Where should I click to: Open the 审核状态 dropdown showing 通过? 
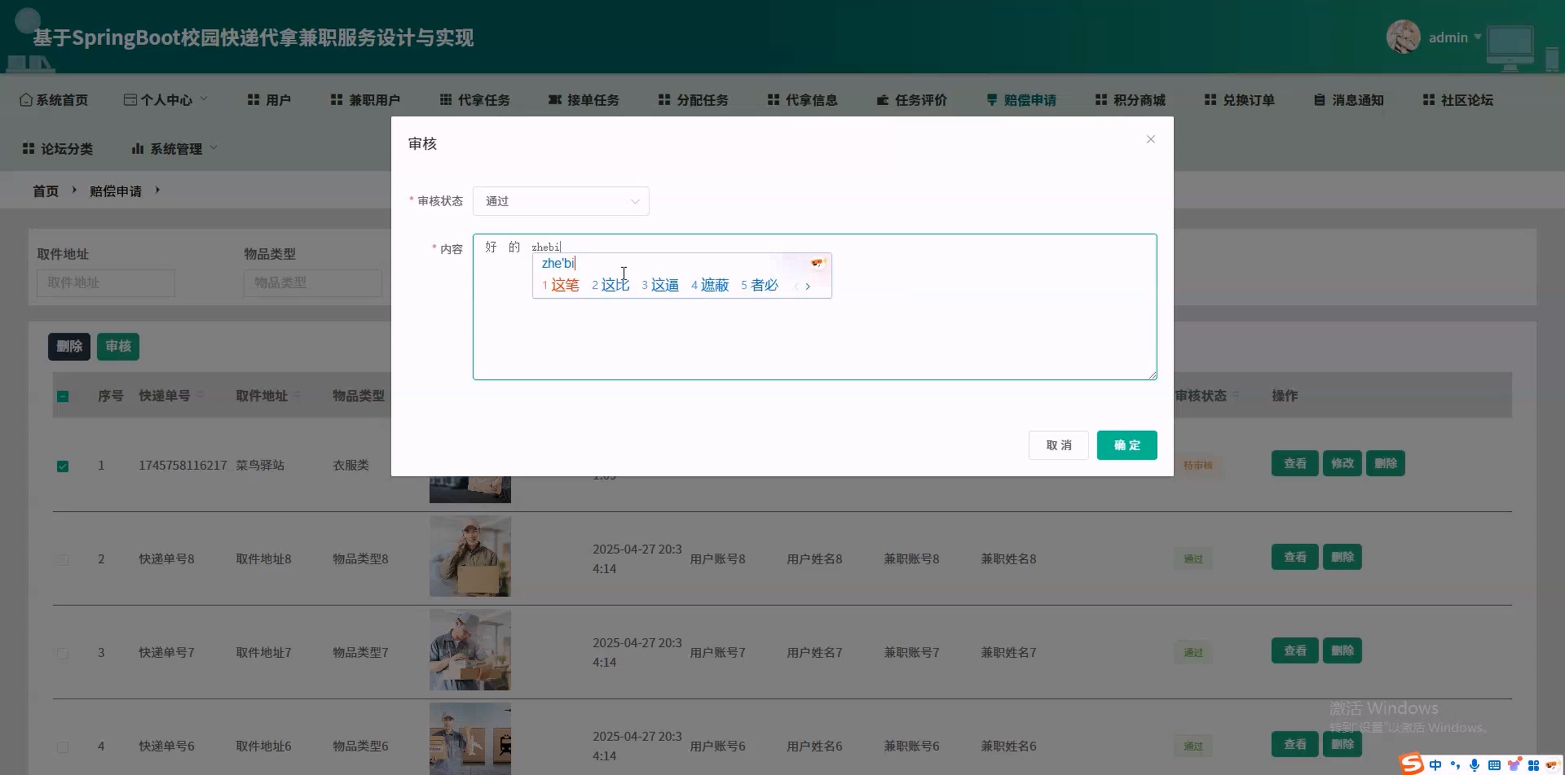click(560, 201)
